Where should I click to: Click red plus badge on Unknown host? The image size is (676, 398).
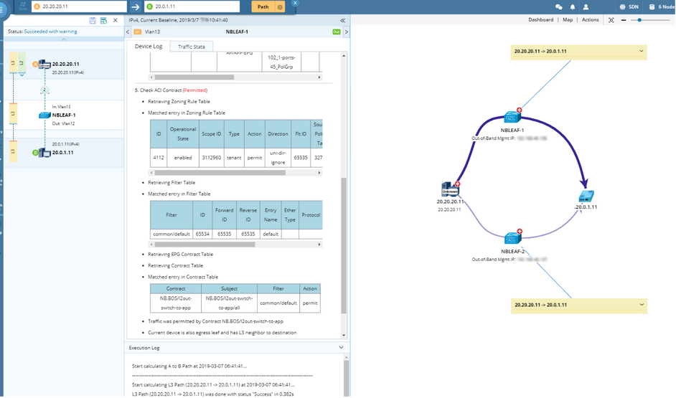pyautogui.click(x=457, y=184)
